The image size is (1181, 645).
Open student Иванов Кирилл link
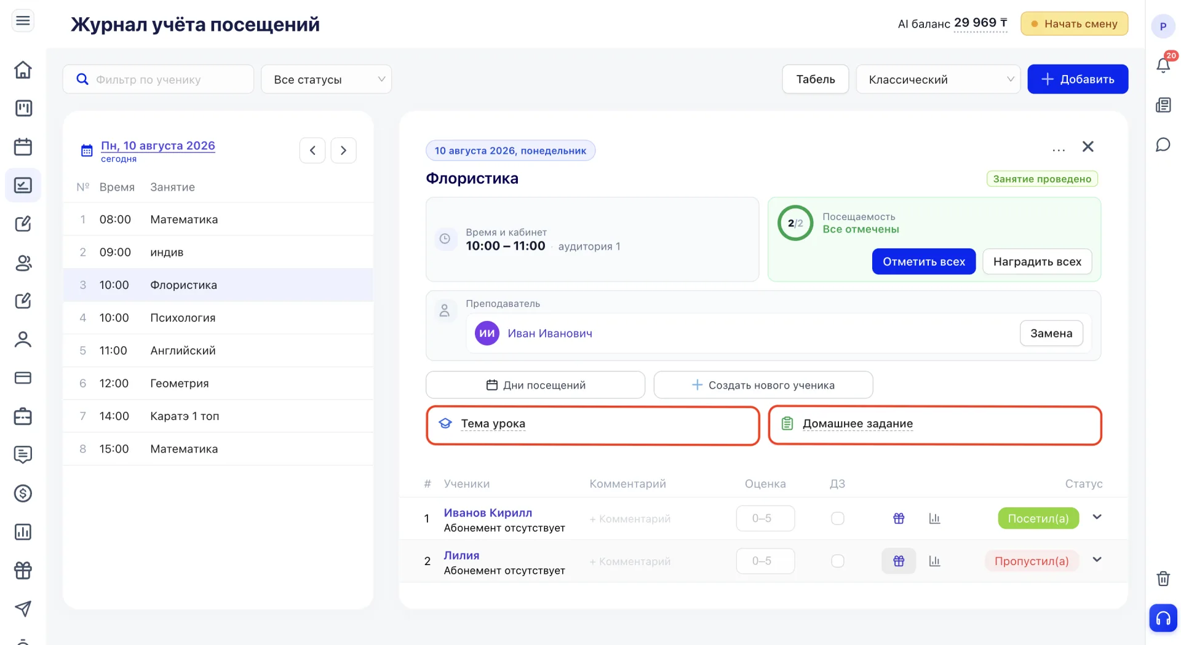pyautogui.click(x=488, y=513)
